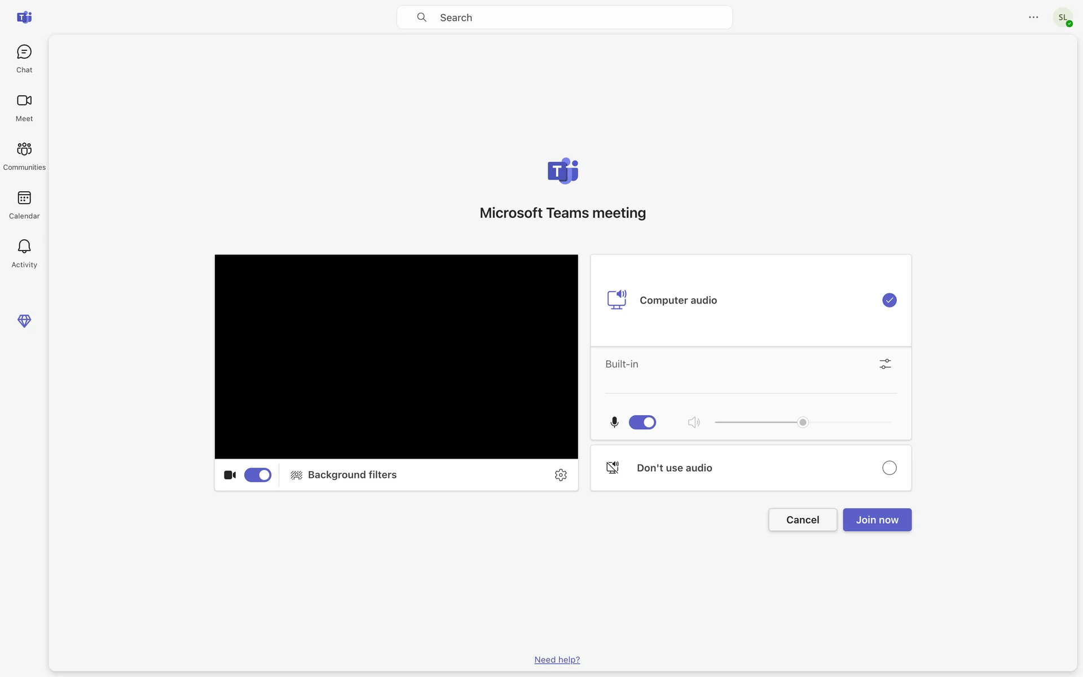Viewport: 1083px width, 677px height.
Task: Turn off the camera toggle
Action: pos(258,475)
